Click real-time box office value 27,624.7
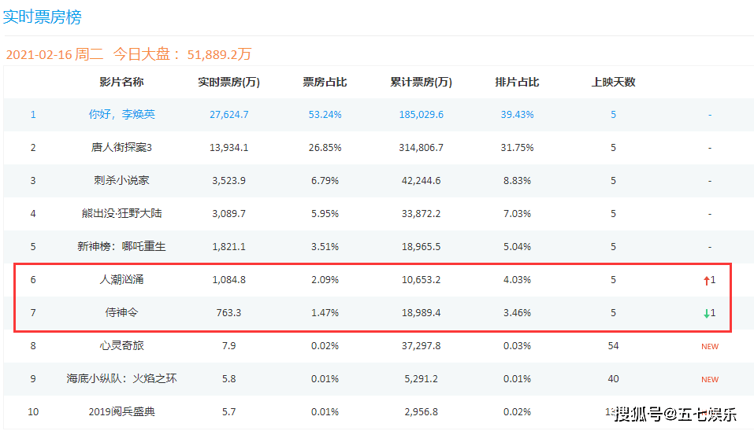This screenshot has width=754, height=431. coord(229,115)
